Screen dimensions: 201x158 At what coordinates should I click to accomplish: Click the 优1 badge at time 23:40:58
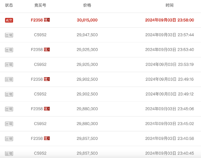(x=47, y=138)
